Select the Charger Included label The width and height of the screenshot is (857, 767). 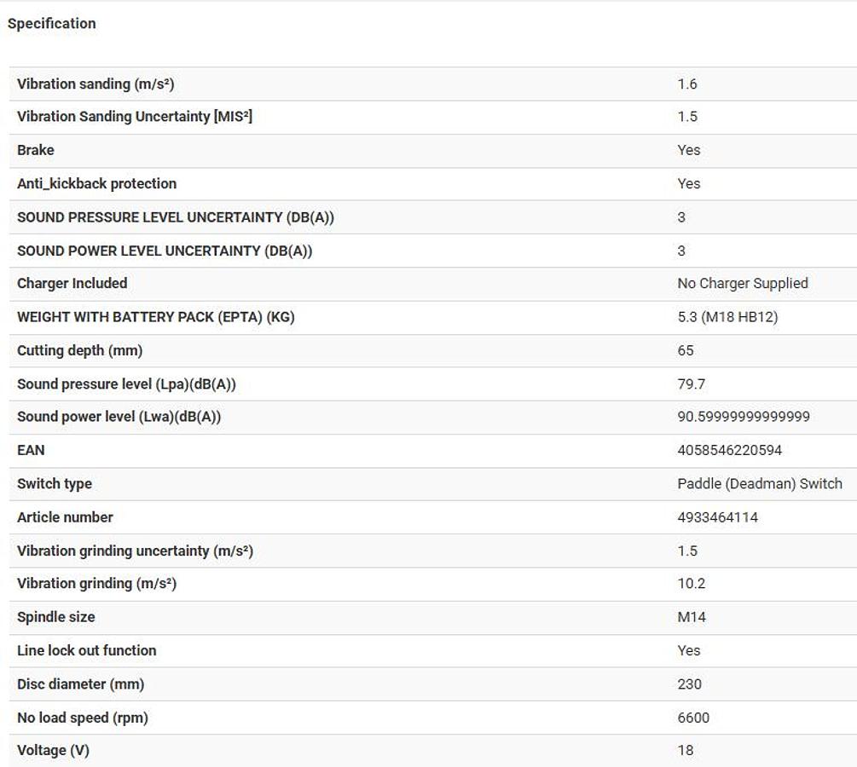pyautogui.click(x=72, y=283)
